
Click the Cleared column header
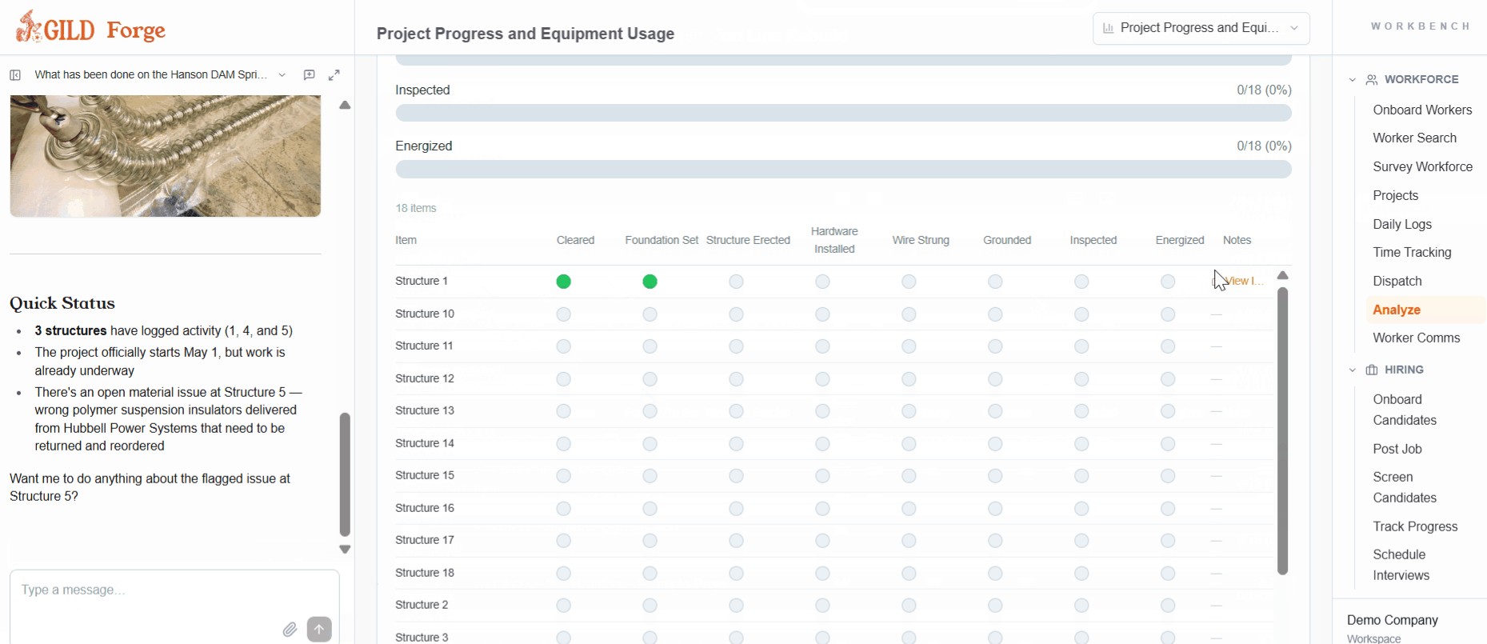tap(575, 241)
